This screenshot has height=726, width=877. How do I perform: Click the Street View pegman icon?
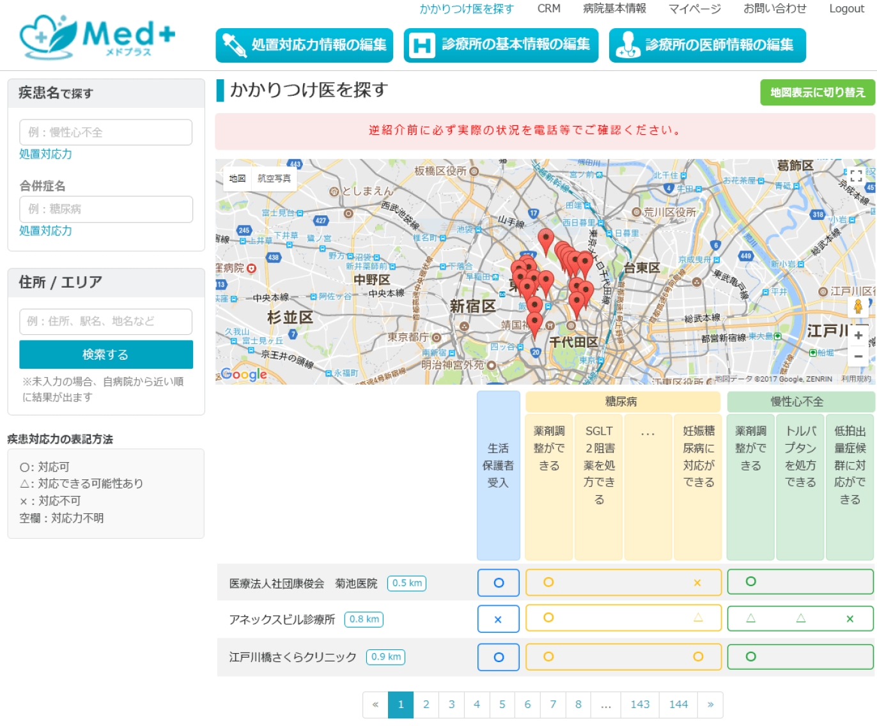pos(858,307)
